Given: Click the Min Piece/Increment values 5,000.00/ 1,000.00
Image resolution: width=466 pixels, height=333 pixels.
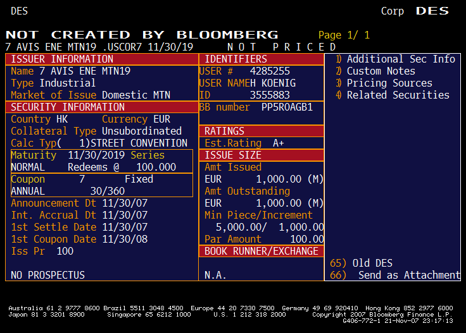Looking at the screenshot, I should [270, 227].
